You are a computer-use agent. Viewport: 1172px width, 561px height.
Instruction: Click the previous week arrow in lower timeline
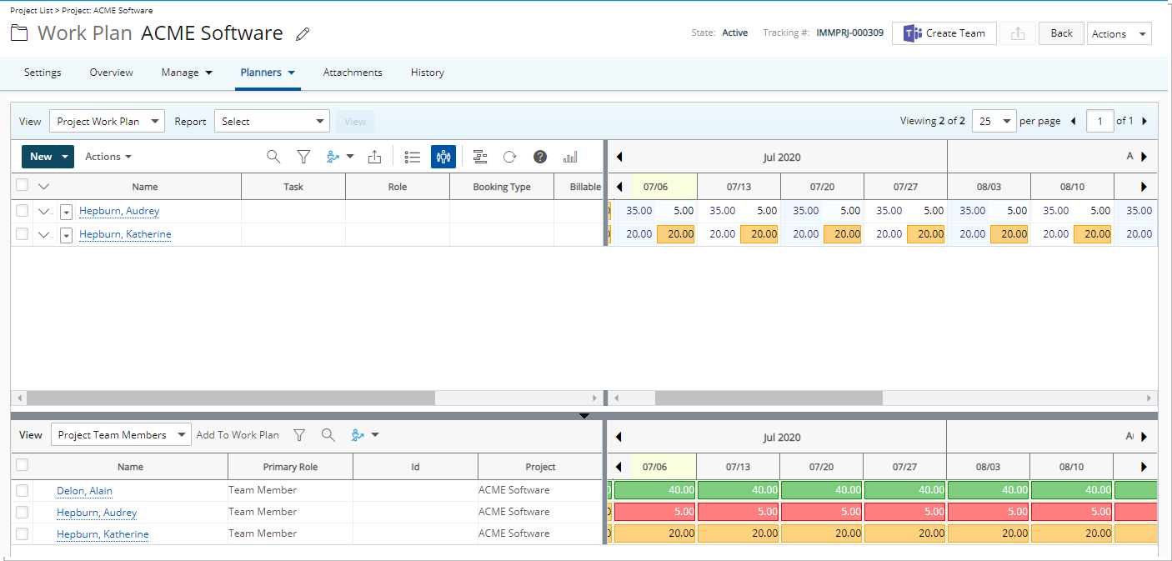(619, 467)
